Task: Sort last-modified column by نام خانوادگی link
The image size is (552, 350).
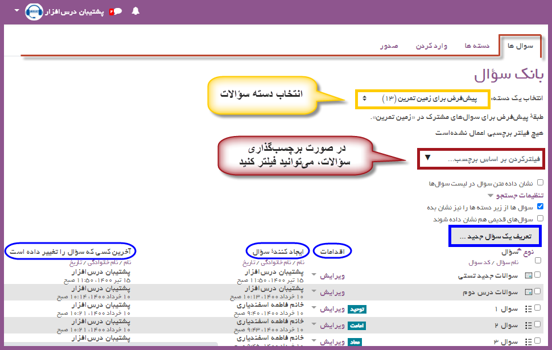Action: tap(104, 262)
